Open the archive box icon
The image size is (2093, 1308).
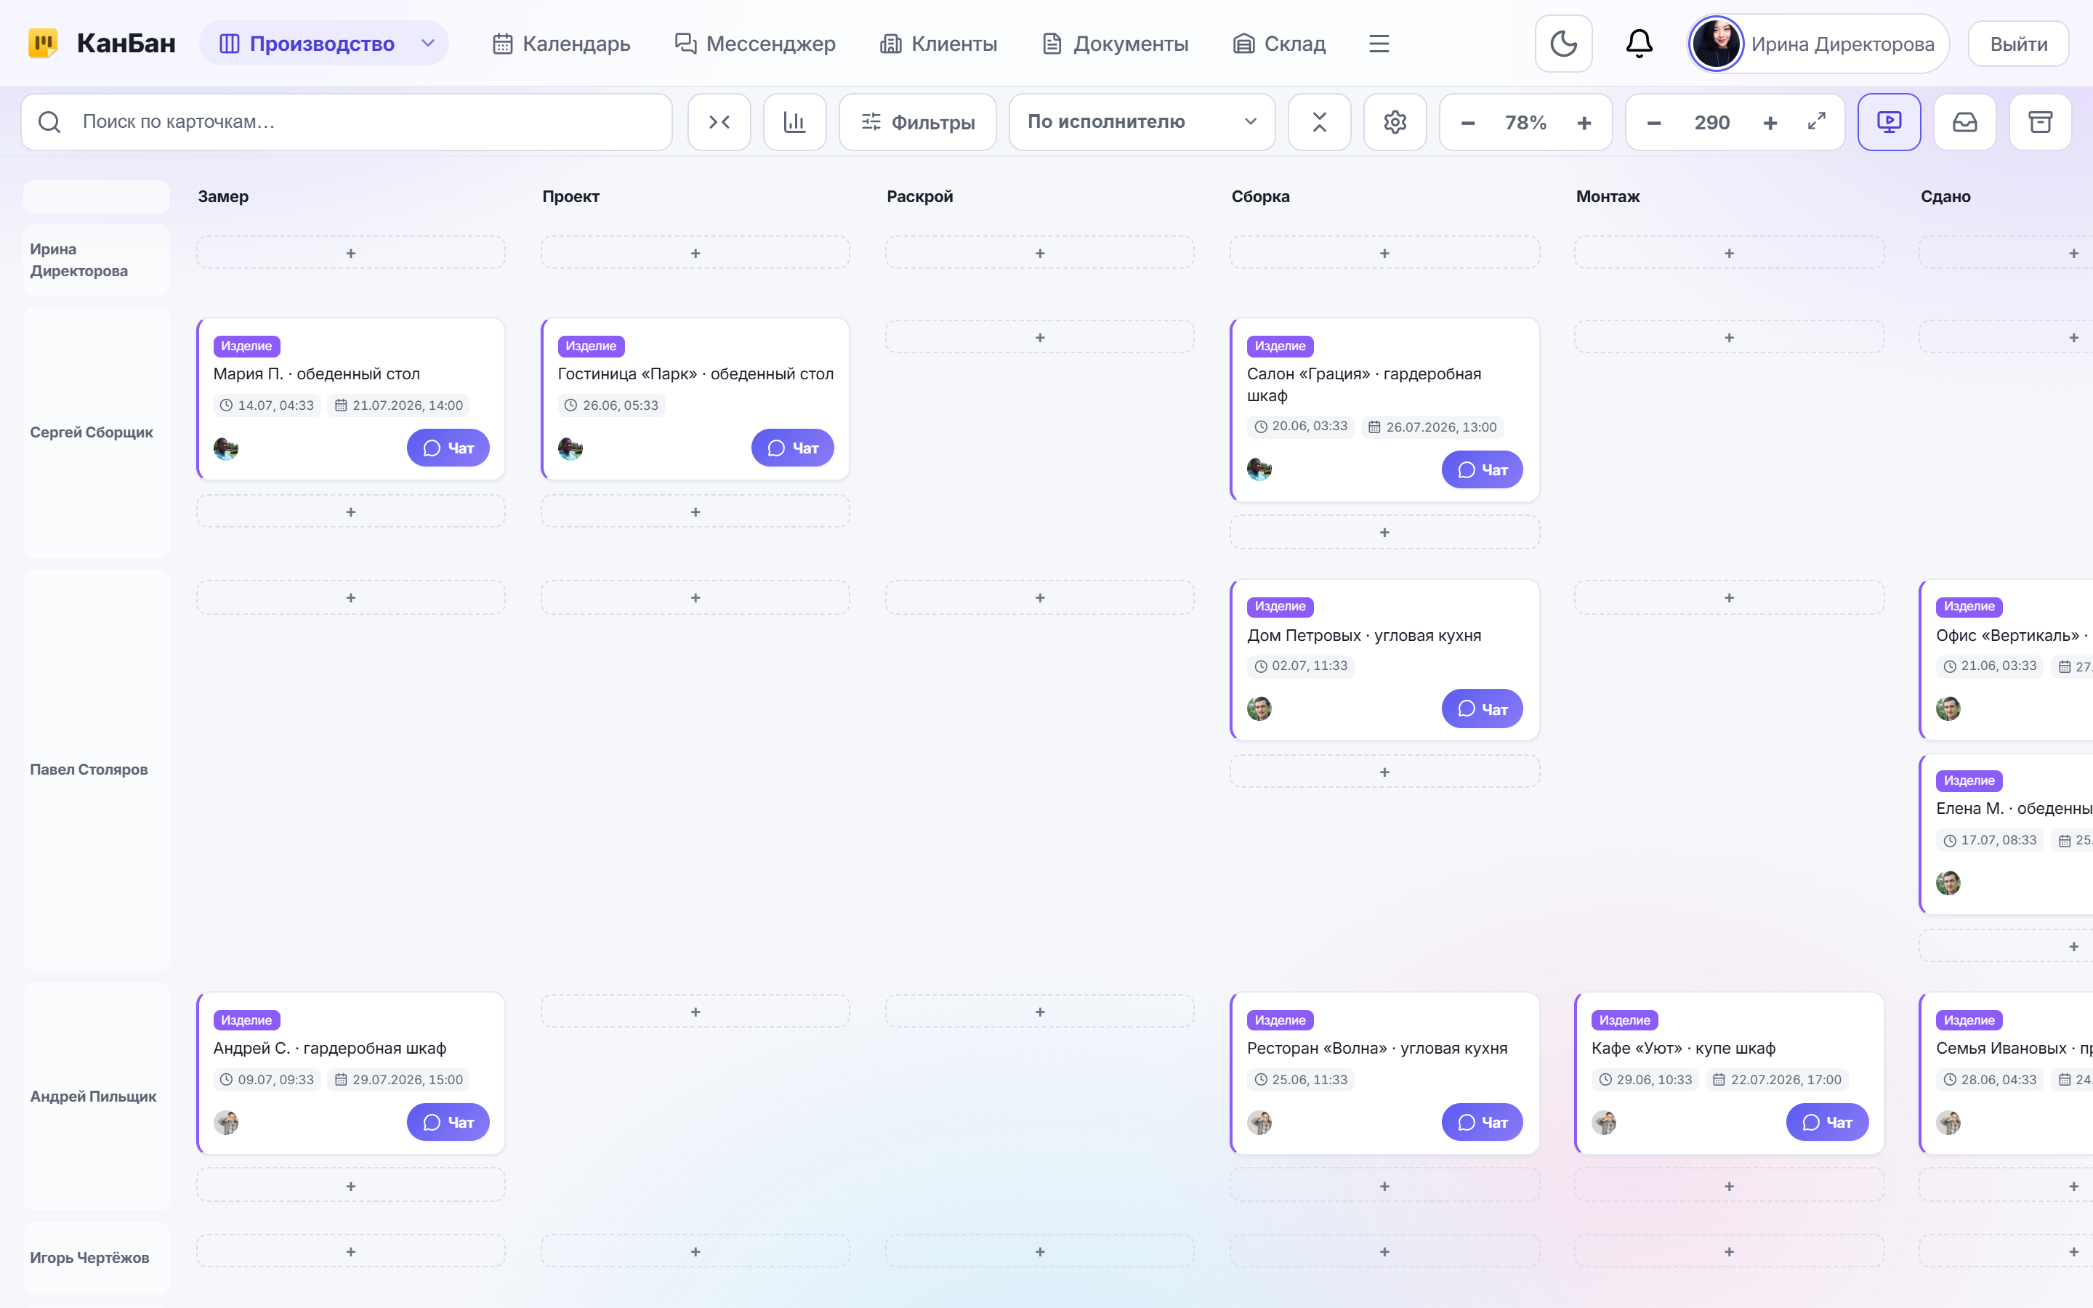tap(2040, 122)
